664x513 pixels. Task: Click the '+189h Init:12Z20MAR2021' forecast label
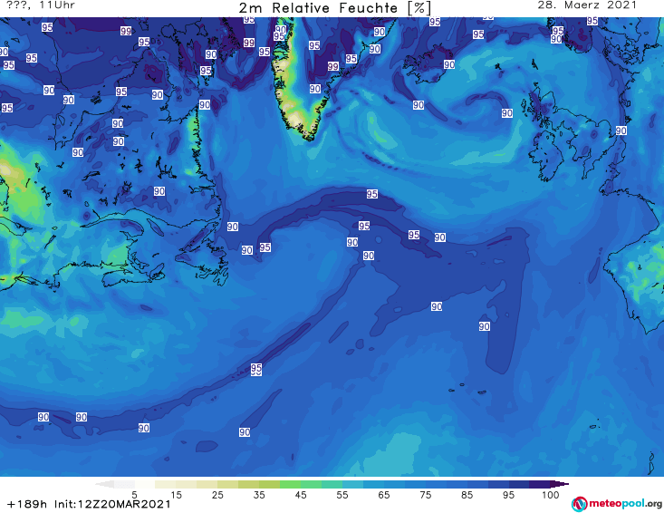point(89,504)
